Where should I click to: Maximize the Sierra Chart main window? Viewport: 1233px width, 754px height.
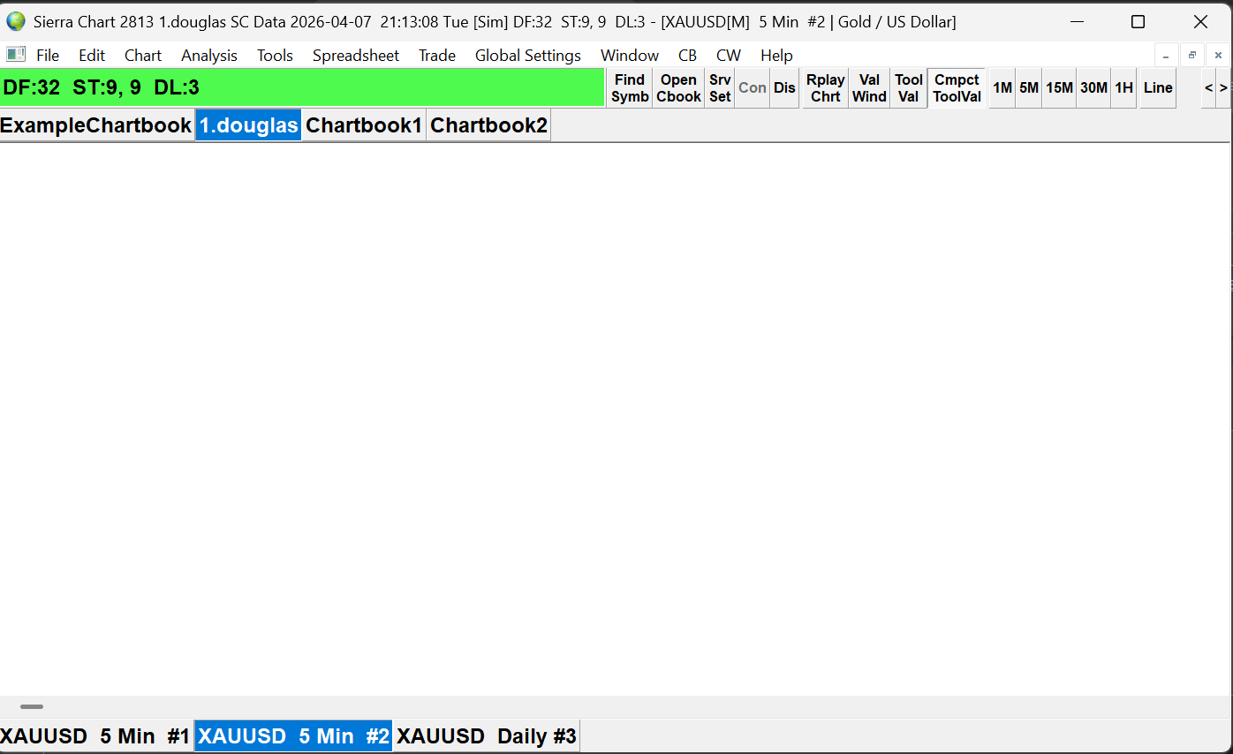click(1138, 21)
